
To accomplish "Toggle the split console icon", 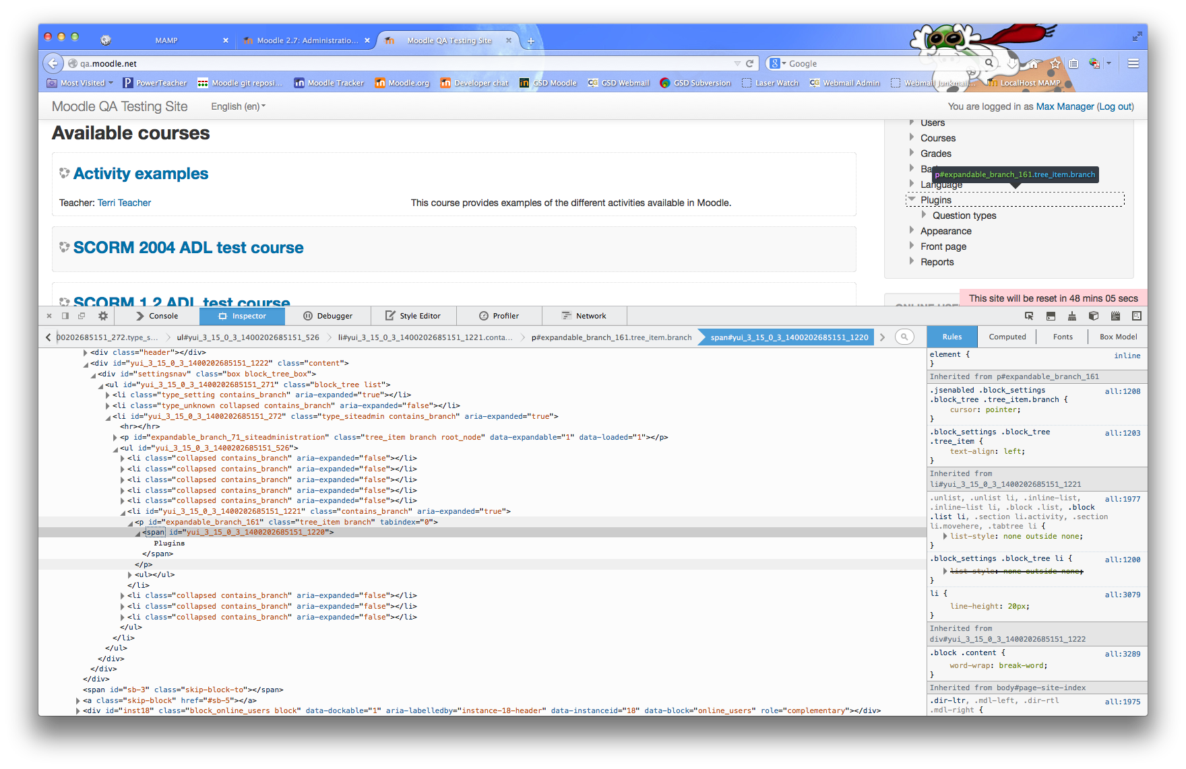I will tap(1051, 316).
